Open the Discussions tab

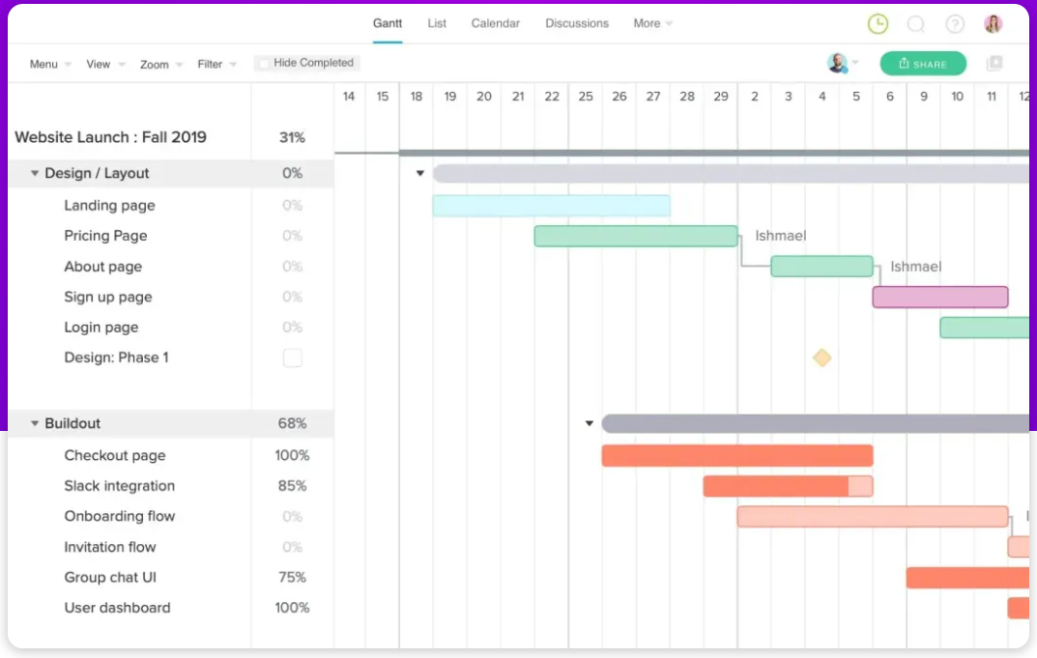click(576, 23)
